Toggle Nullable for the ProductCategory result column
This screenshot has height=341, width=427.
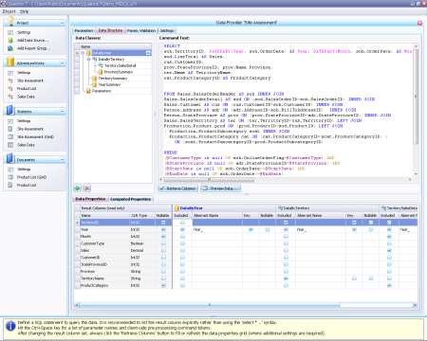[x=163, y=285]
